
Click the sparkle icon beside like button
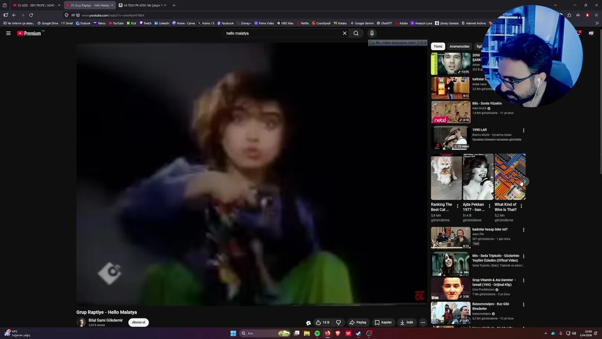[x=308, y=323]
